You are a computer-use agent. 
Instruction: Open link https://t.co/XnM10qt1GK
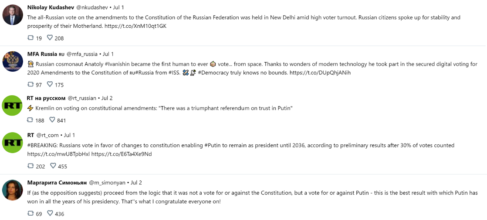click(x=135, y=27)
